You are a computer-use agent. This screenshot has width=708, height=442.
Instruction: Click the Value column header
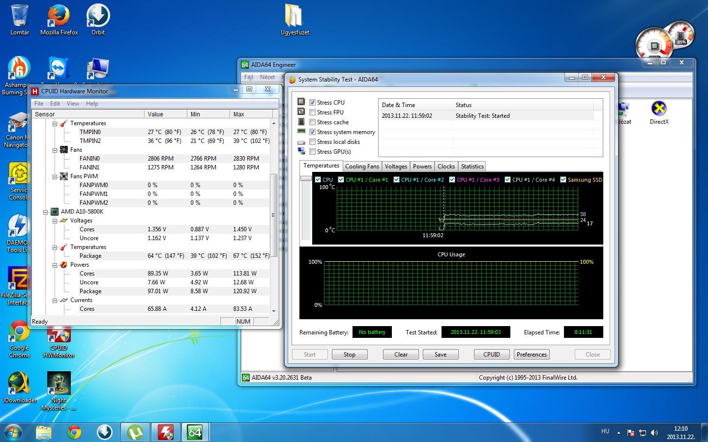pos(166,114)
